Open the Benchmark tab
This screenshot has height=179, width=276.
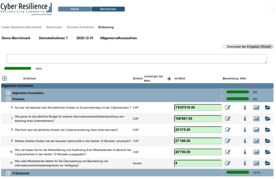(x=108, y=9)
